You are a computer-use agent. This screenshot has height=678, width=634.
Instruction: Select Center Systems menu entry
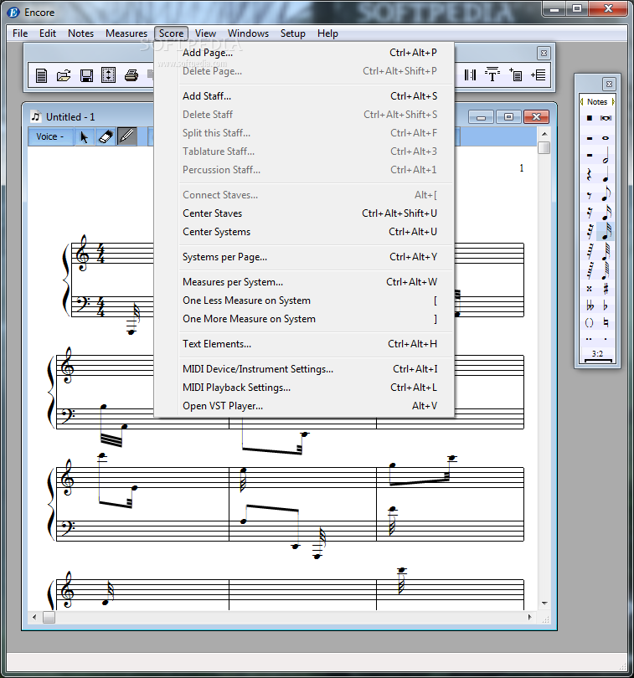point(304,232)
